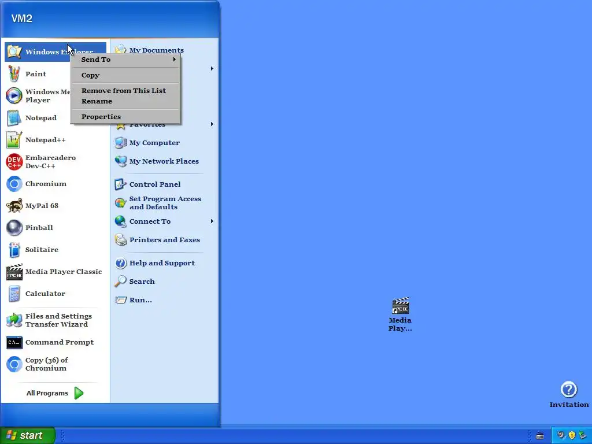Select the Invitation desktop icon
This screenshot has height=444, width=592.
pos(569,390)
